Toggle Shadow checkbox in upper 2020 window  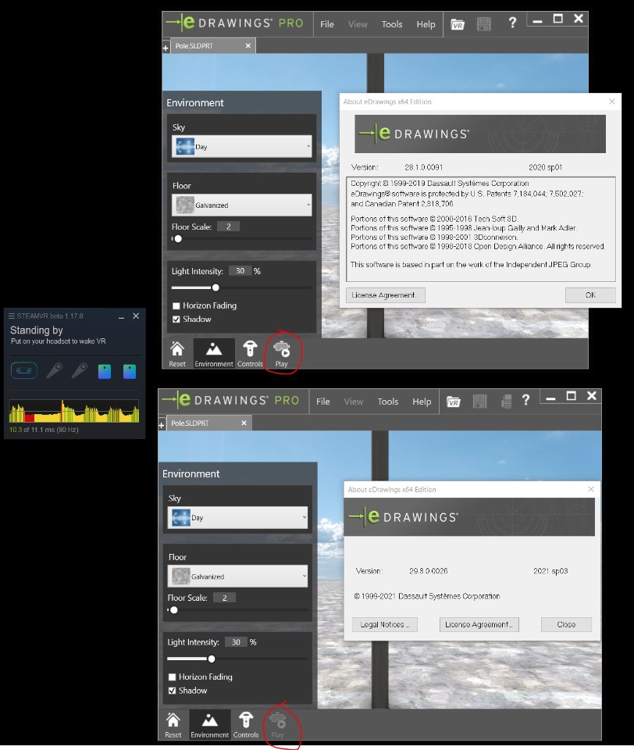pos(176,319)
